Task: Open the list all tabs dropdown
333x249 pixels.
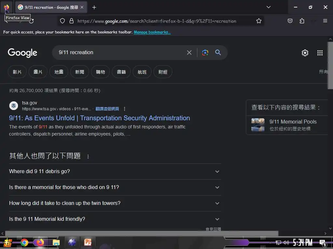Action: (x=268, y=7)
